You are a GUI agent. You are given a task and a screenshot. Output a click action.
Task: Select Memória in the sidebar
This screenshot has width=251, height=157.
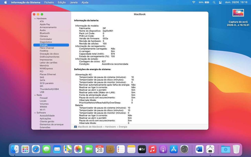pos(44,66)
